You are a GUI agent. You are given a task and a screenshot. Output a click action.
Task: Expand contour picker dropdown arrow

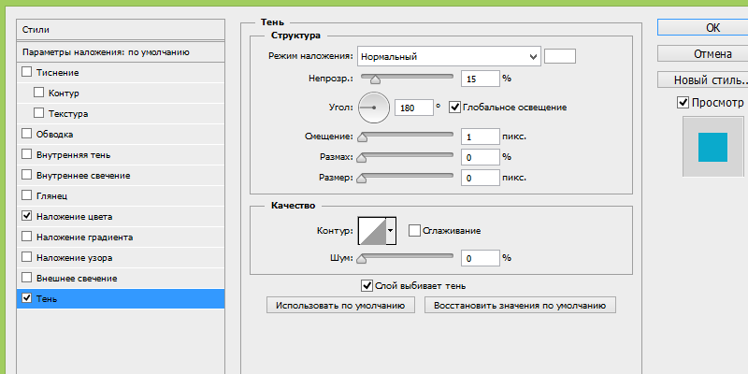391,230
